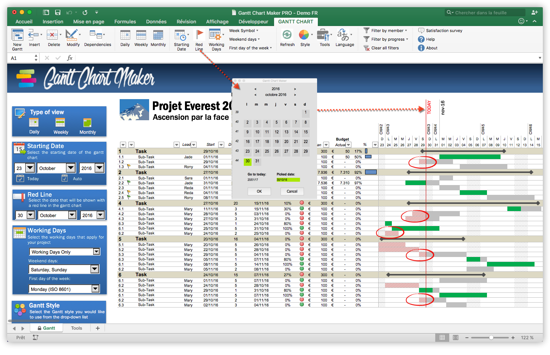Open the Starting Date day dropdown showing 23

point(30,168)
